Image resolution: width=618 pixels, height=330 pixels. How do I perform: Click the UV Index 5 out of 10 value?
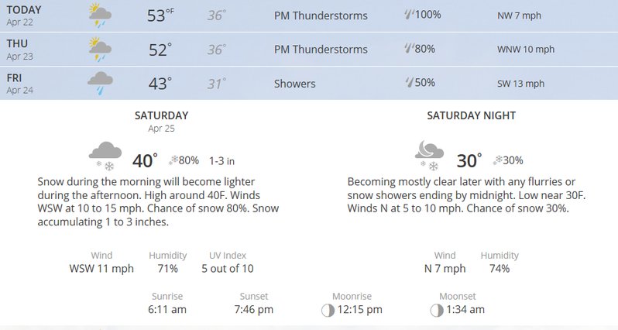pos(228,269)
